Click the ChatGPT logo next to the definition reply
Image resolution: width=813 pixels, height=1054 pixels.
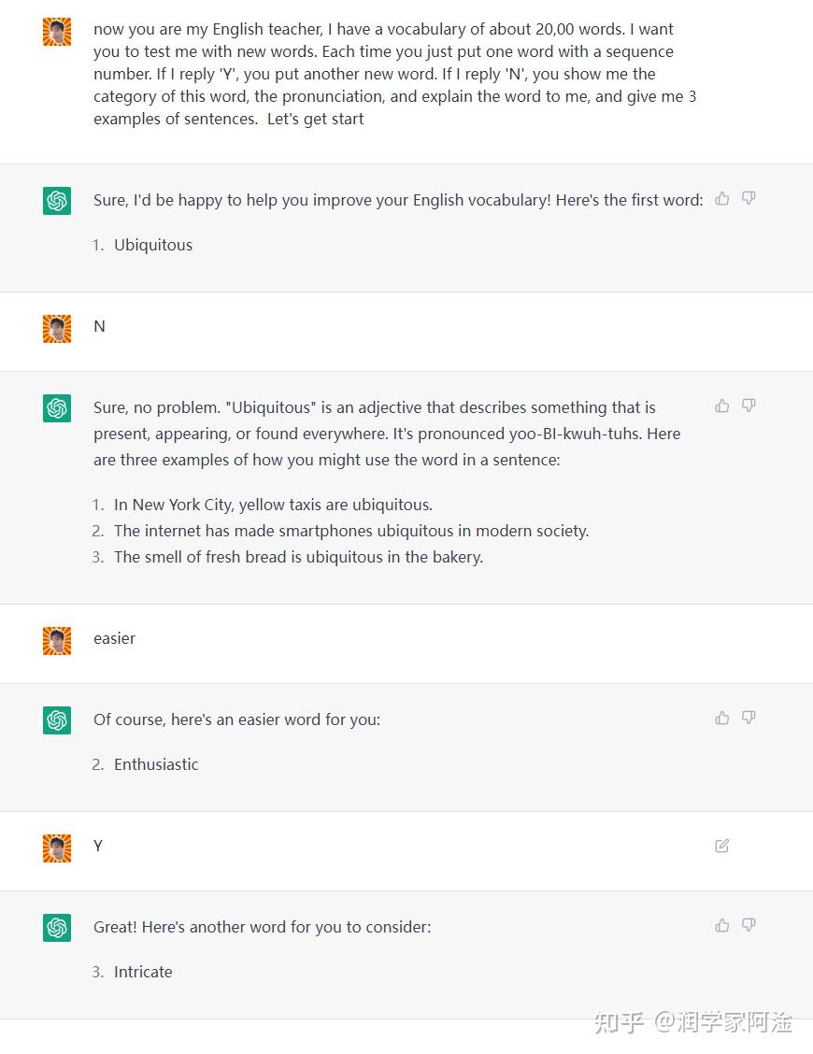[x=57, y=408]
